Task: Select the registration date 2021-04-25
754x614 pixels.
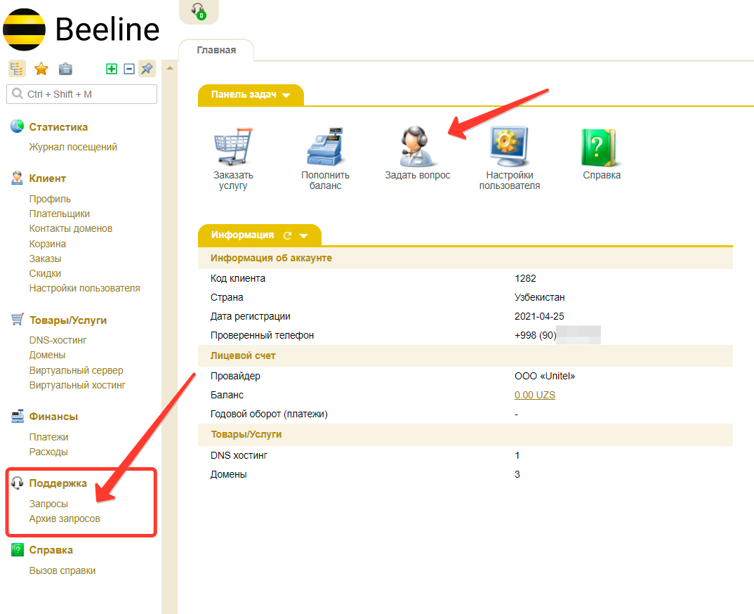Action: [539, 317]
